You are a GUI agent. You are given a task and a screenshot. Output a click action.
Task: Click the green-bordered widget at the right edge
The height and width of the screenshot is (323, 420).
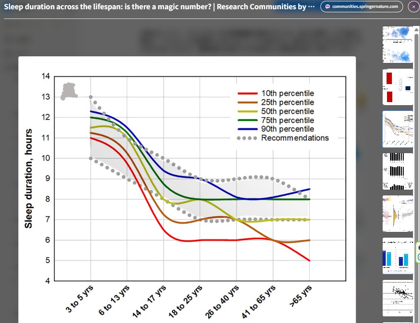click(x=418, y=253)
